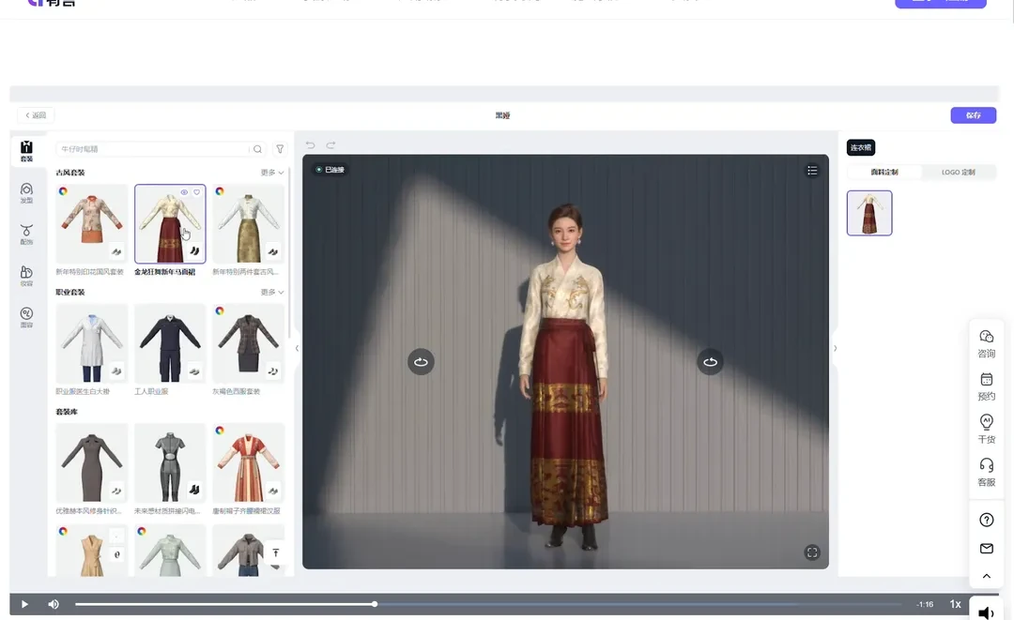Expand 更多 for the 古风套装 section
The image size is (1014, 620).
coord(271,173)
